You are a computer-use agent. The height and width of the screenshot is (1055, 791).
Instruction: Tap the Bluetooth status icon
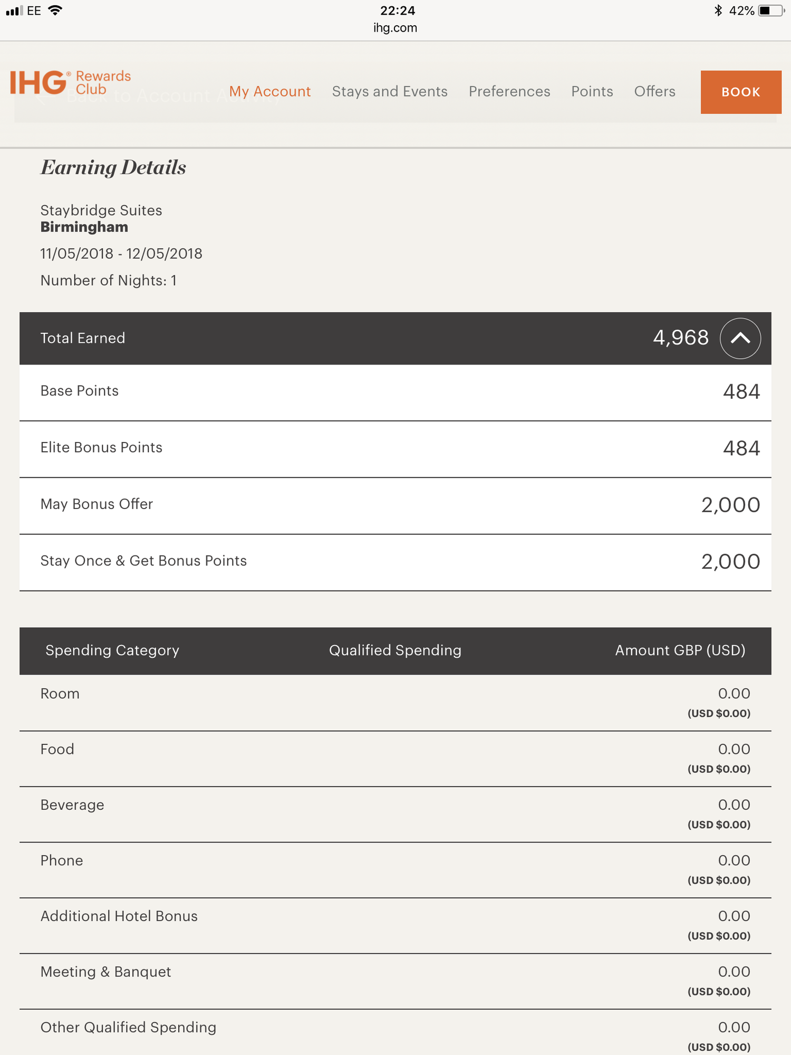pyautogui.click(x=718, y=11)
